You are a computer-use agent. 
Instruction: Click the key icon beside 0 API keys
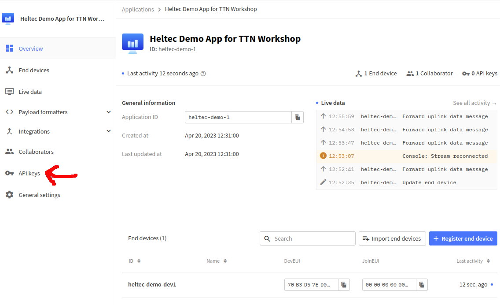tap(466, 74)
